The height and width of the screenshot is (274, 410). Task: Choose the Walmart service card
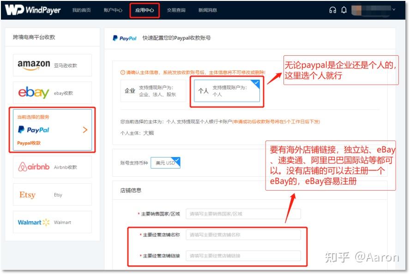[52, 222]
